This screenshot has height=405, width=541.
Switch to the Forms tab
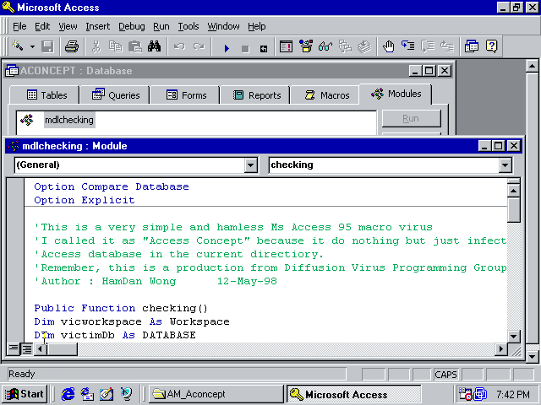point(186,95)
